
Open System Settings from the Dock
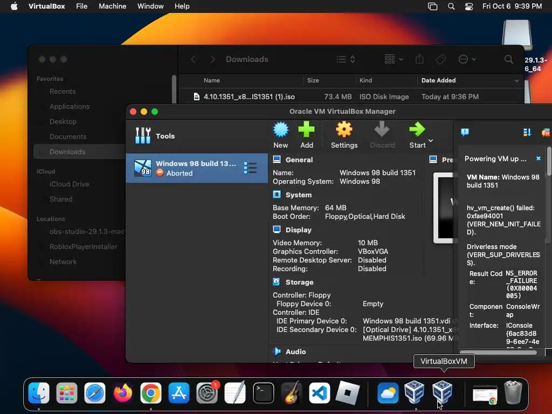pos(207,392)
